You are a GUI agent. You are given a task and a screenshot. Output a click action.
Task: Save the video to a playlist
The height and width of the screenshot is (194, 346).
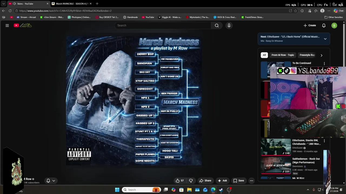point(238,181)
